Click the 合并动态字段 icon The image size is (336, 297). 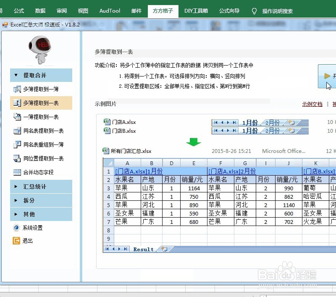click(17, 172)
